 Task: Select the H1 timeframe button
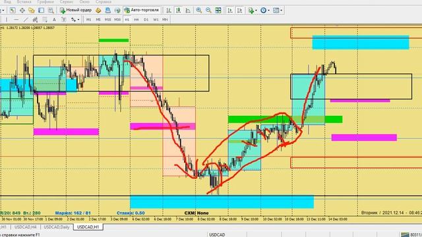pos(127,20)
